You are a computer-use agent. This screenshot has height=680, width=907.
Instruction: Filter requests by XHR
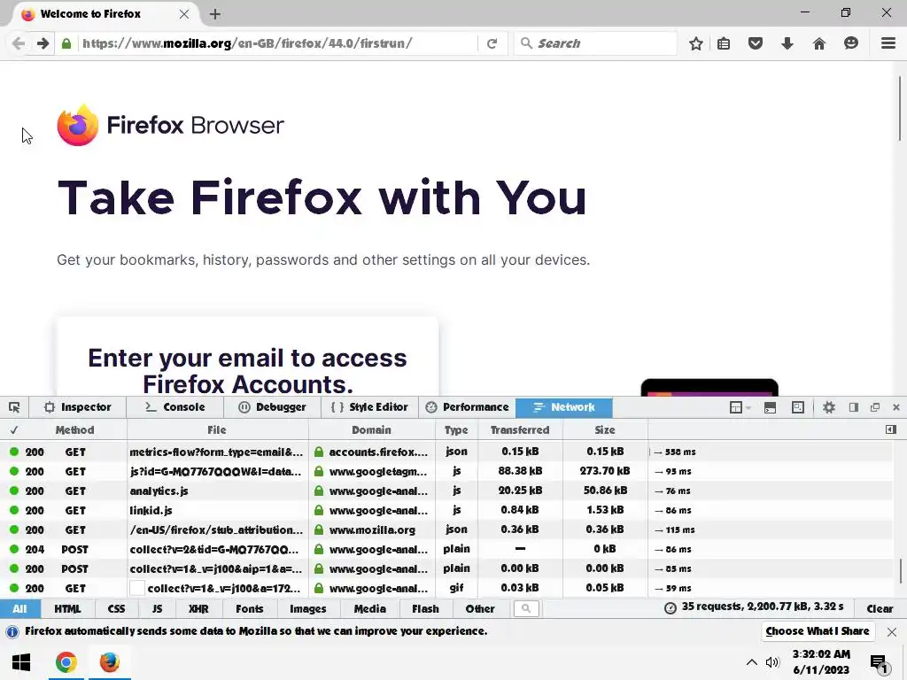(x=198, y=609)
